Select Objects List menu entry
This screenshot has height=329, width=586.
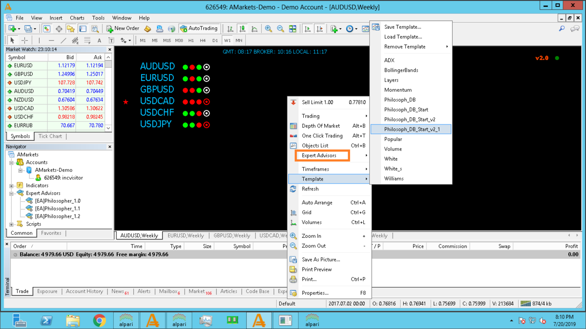329,145
